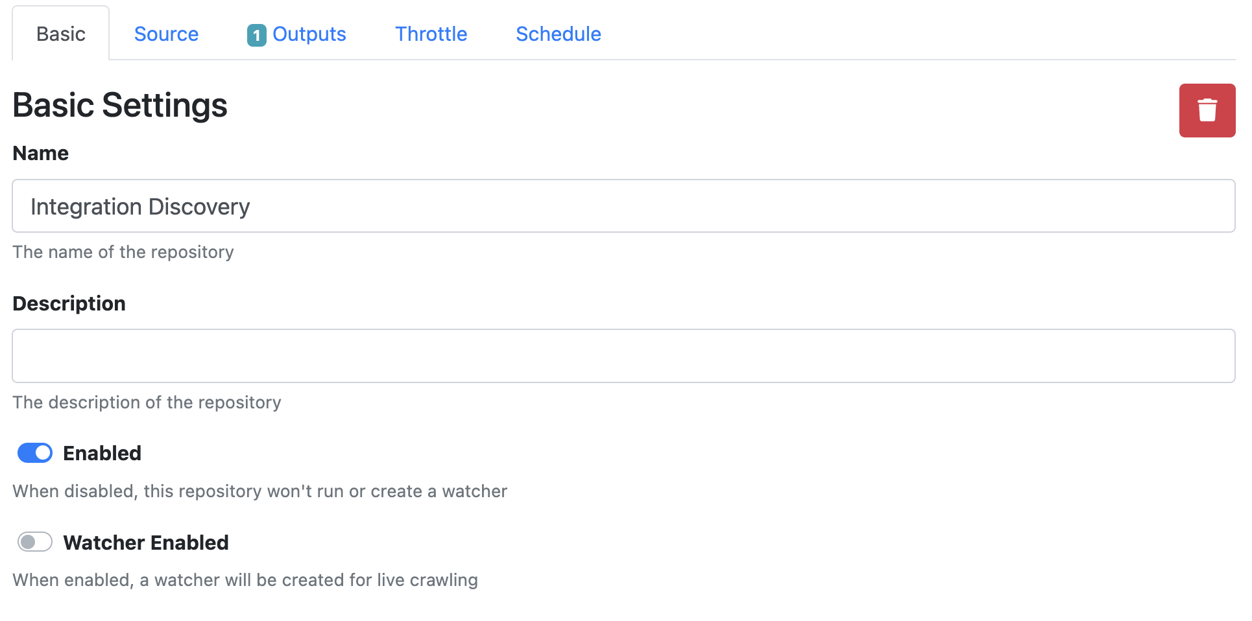Screen dimensions: 1252x621
Task: Click into the empty Description field
Action: pyautogui.click(x=623, y=356)
